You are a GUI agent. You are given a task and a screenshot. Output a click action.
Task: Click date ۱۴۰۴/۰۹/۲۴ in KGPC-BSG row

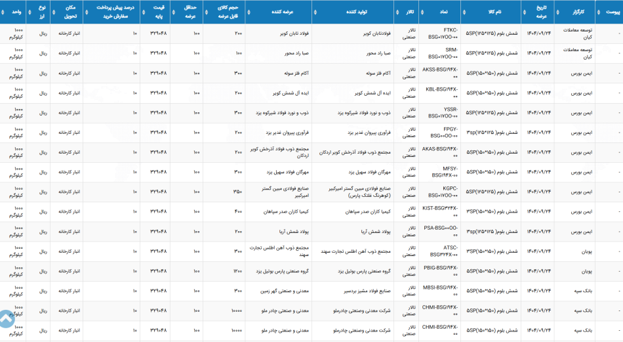(539, 192)
